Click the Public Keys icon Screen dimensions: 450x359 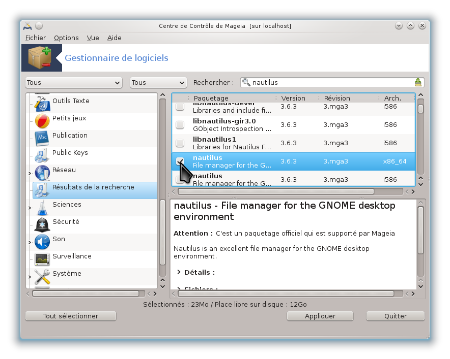tap(42, 156)
